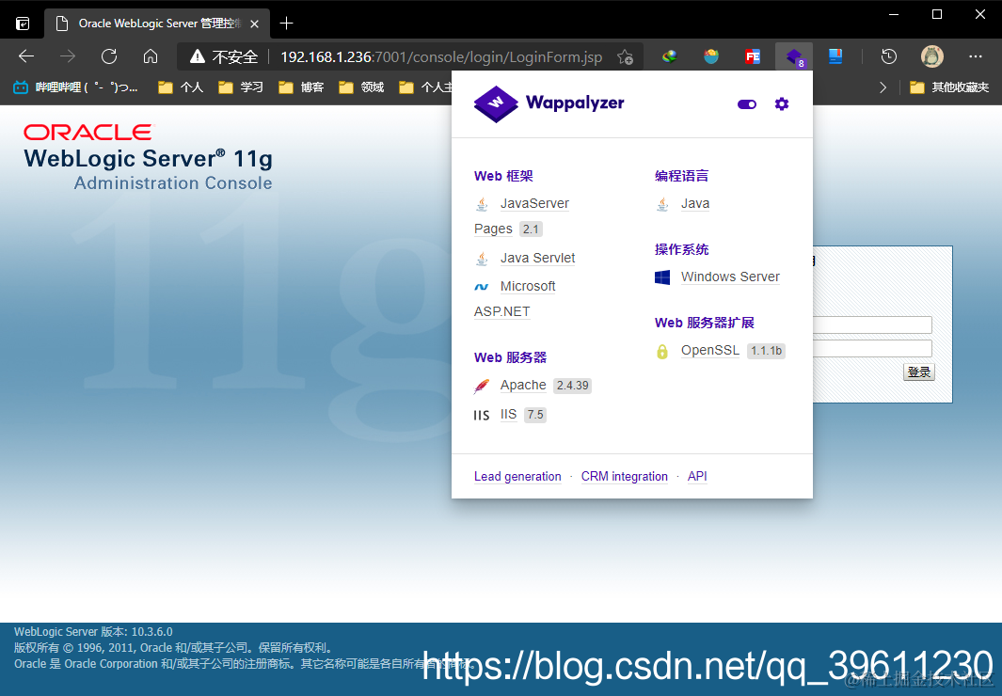Open the blue book extension icon
1002x696 pixels.
coord(835,56)
